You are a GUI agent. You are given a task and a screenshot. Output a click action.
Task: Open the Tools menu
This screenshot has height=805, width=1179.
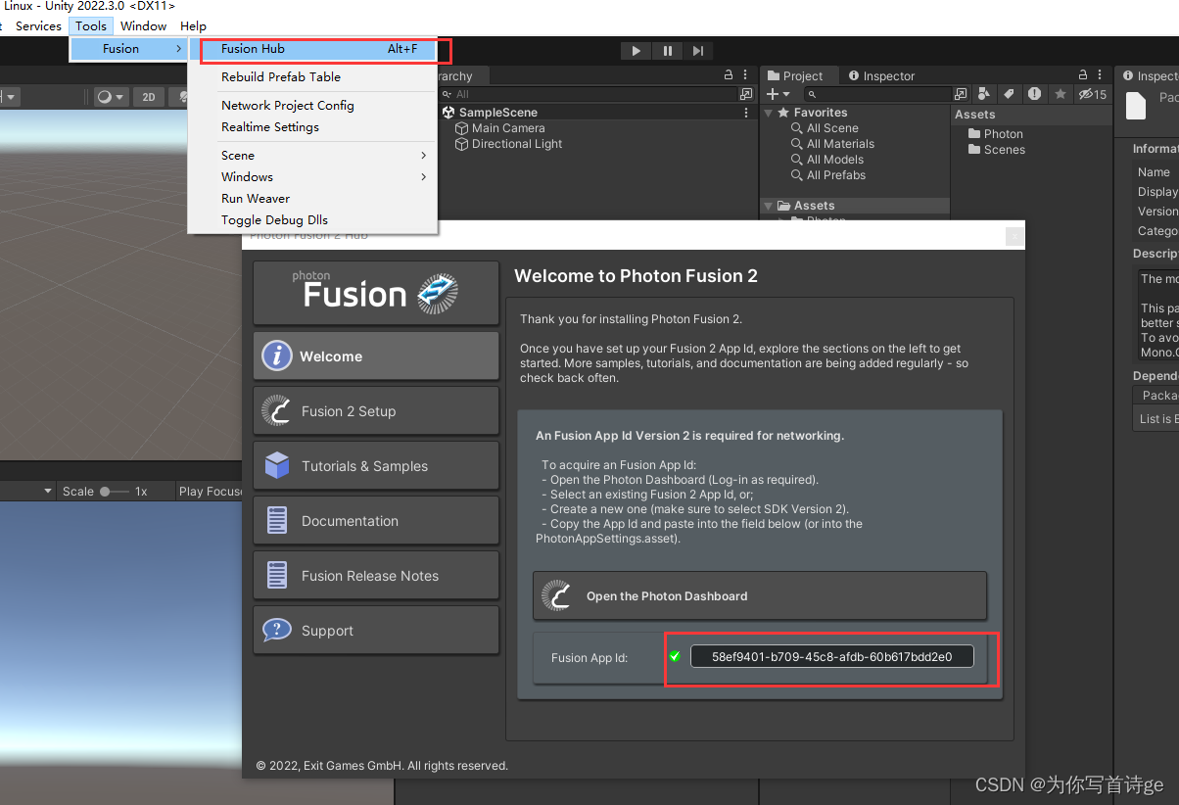point(91,25)
